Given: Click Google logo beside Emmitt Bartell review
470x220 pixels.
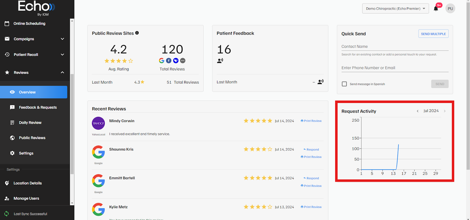Looking at the screenshot, I should [98, 181].
